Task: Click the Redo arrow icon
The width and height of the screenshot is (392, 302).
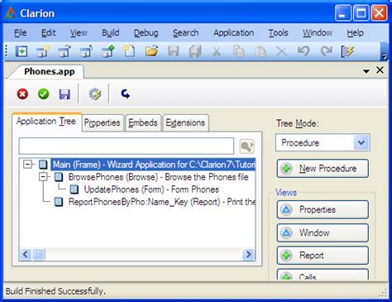Action: click(x=326, y=51)
